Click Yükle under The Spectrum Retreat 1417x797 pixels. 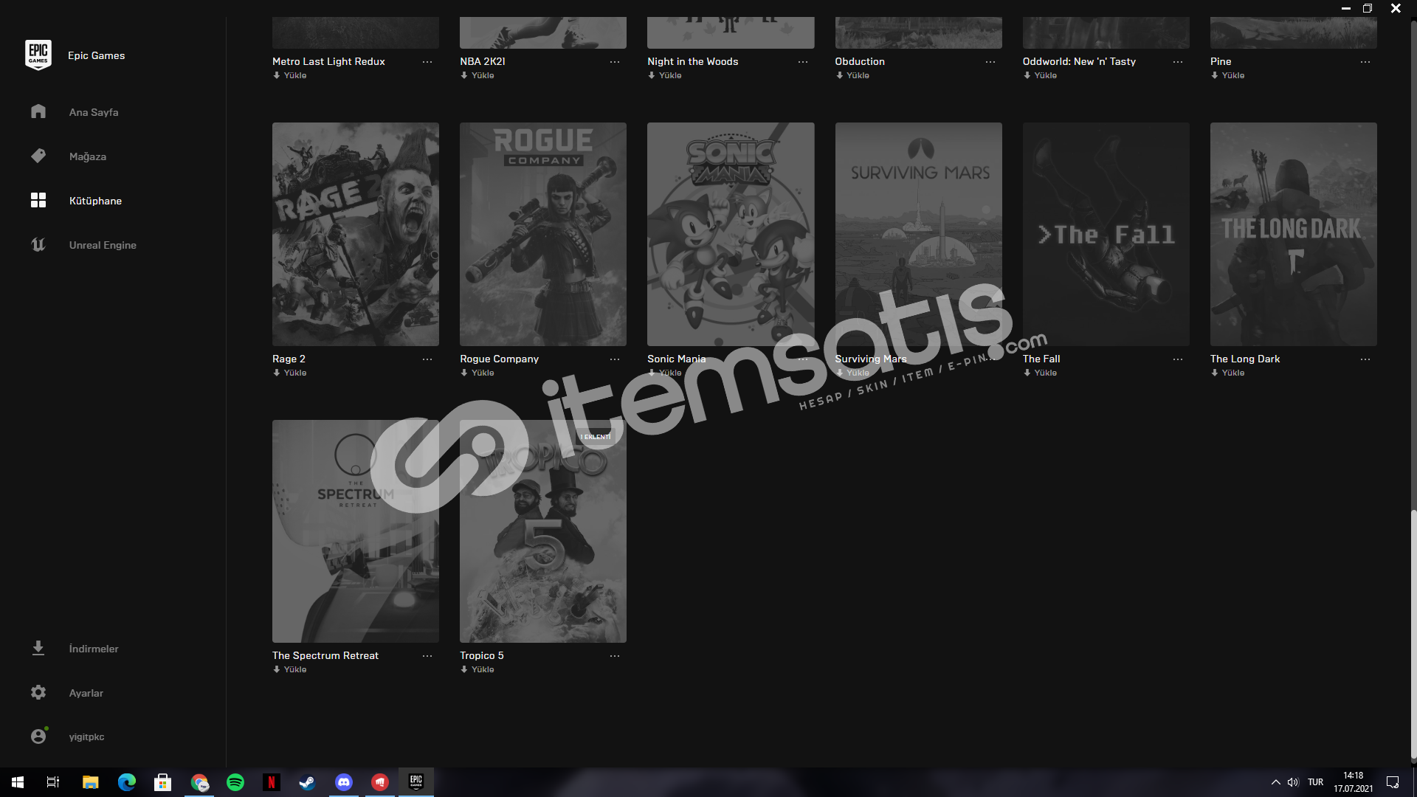pyautogui.click(x=290, y=669)
